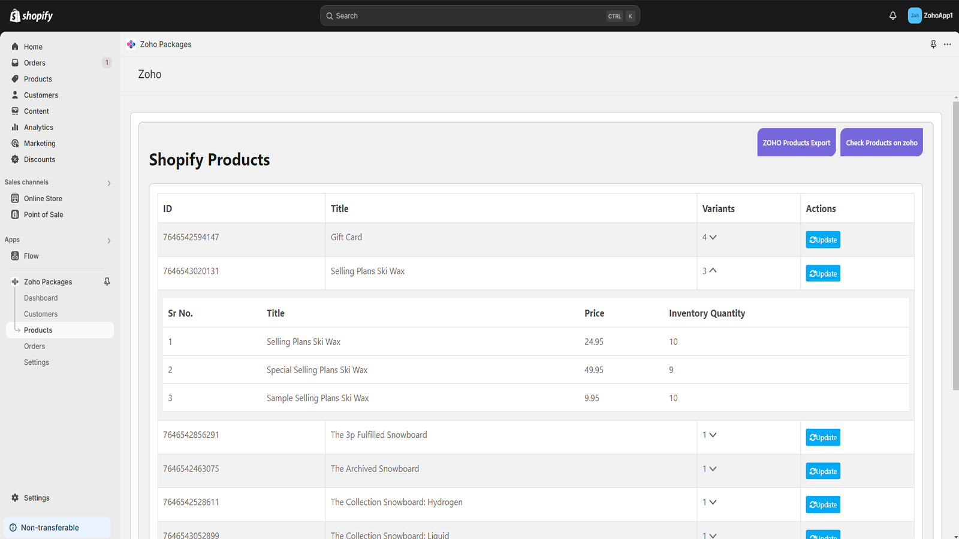Click the Marketing megaphone icon
The image size is (959, 539).
click(15, 143)
